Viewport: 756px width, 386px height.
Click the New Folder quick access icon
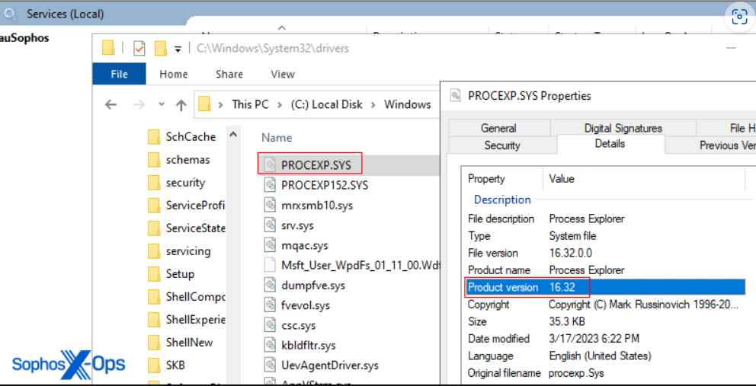click(160, 48)
